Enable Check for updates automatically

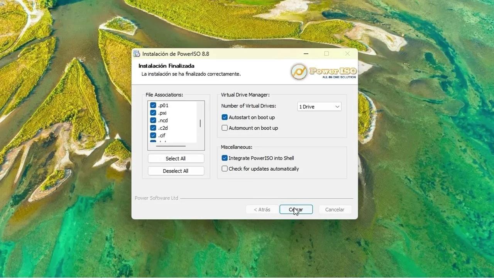coord(225,169)
